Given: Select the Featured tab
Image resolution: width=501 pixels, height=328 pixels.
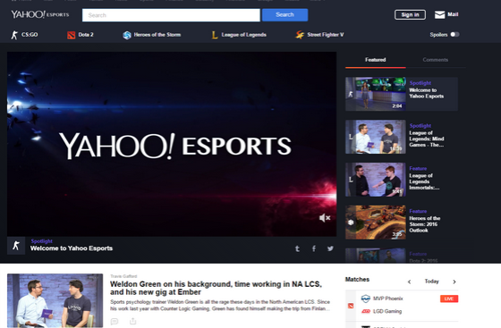Looking at the screenshot, I should [376, 60].
